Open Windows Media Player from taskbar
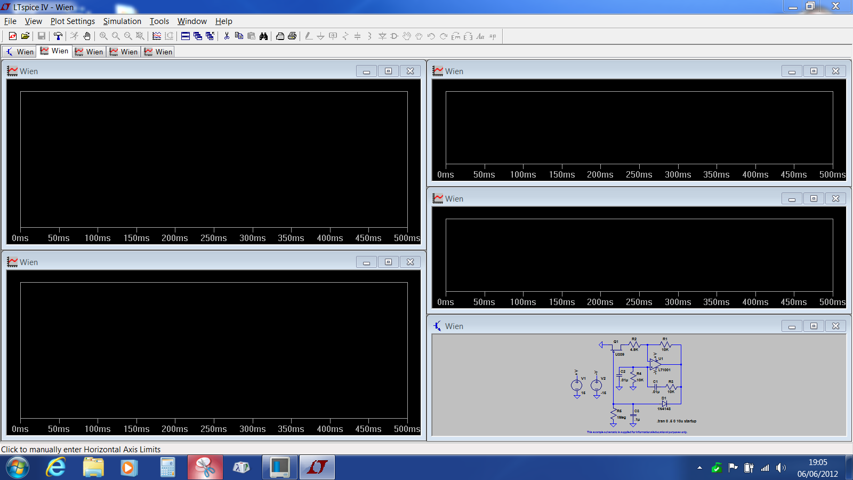This screenshot has width=853, height=480. 128,468
